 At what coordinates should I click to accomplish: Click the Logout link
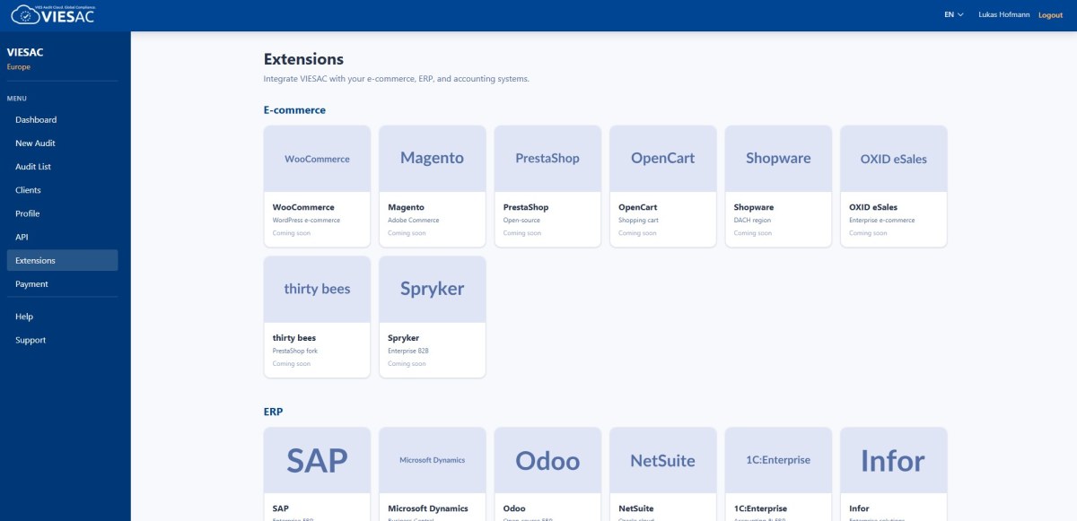pyautogui.click(x=1049, y=14)
